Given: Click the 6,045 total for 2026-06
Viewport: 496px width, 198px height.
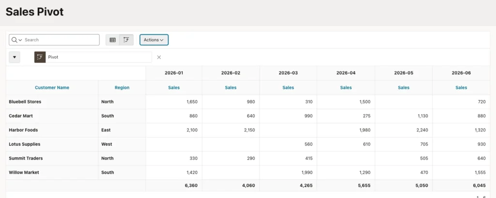Looking at the screenshot, I should coord(479,185).
